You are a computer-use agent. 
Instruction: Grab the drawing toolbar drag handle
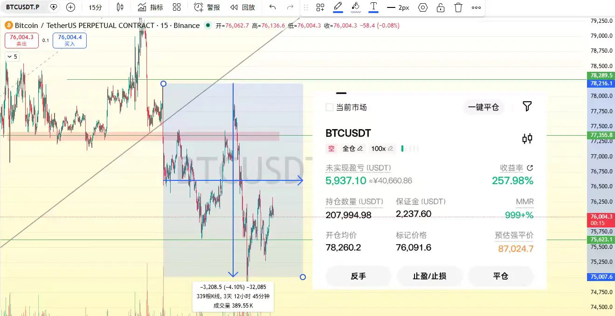coord(306,7)
